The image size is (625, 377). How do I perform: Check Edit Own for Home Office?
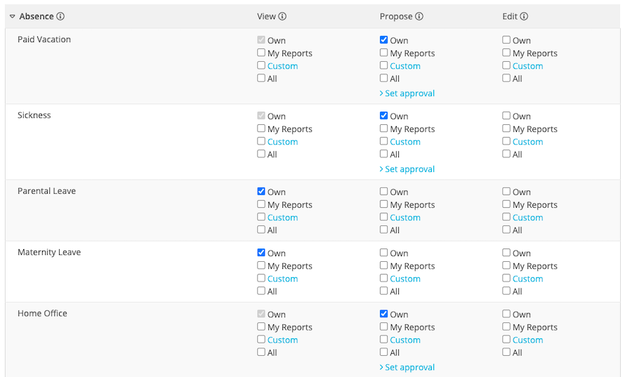pyautogui.click(x=506, y=314)
